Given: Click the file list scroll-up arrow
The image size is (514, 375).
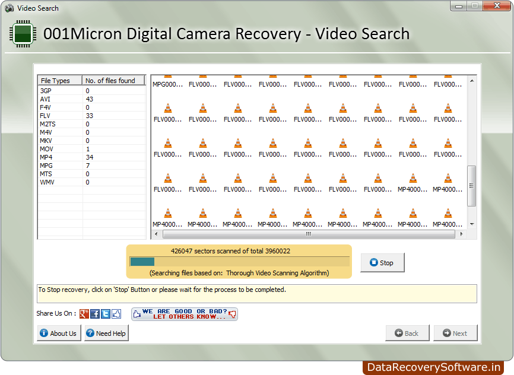Looking at the screenshot, I should (x=472, y=81).
